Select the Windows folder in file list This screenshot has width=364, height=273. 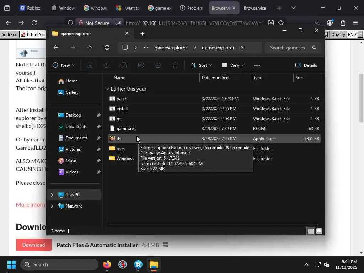[x=122, y=159]
